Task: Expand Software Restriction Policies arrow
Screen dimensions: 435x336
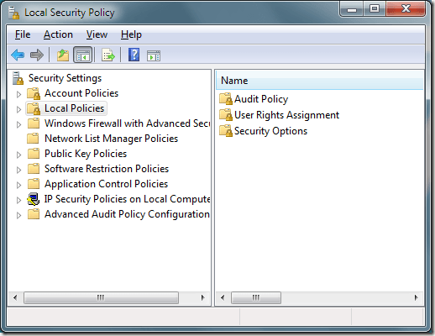Action: tap(18, 170)
